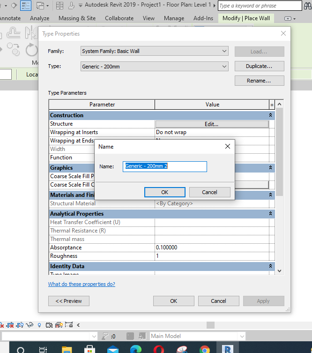Click the Offset tool icon in ribbon
The height and width of the screenshot is (353, 312).
[13, 33]
